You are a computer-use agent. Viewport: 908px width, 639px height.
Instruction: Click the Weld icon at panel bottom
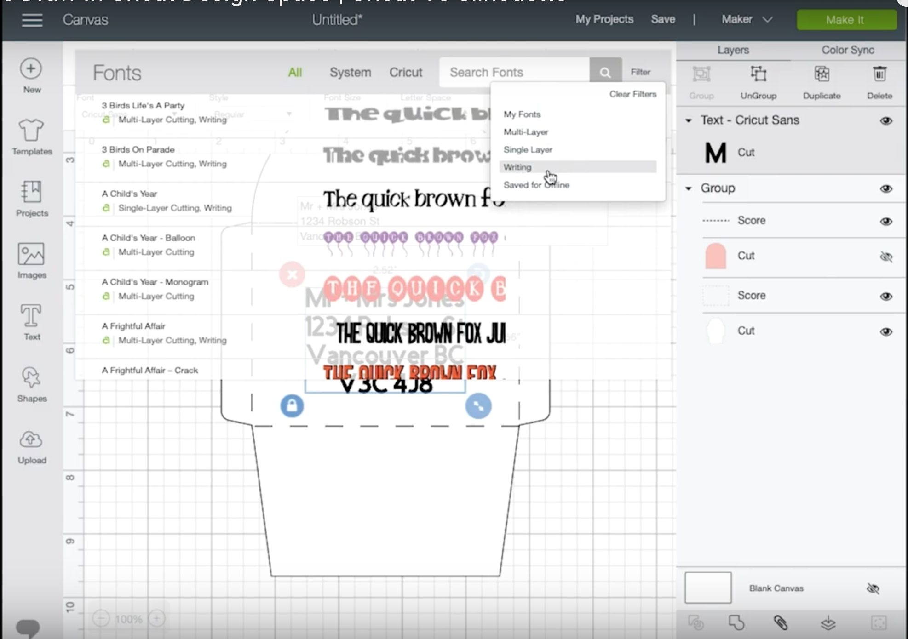[x=736, y=622]
